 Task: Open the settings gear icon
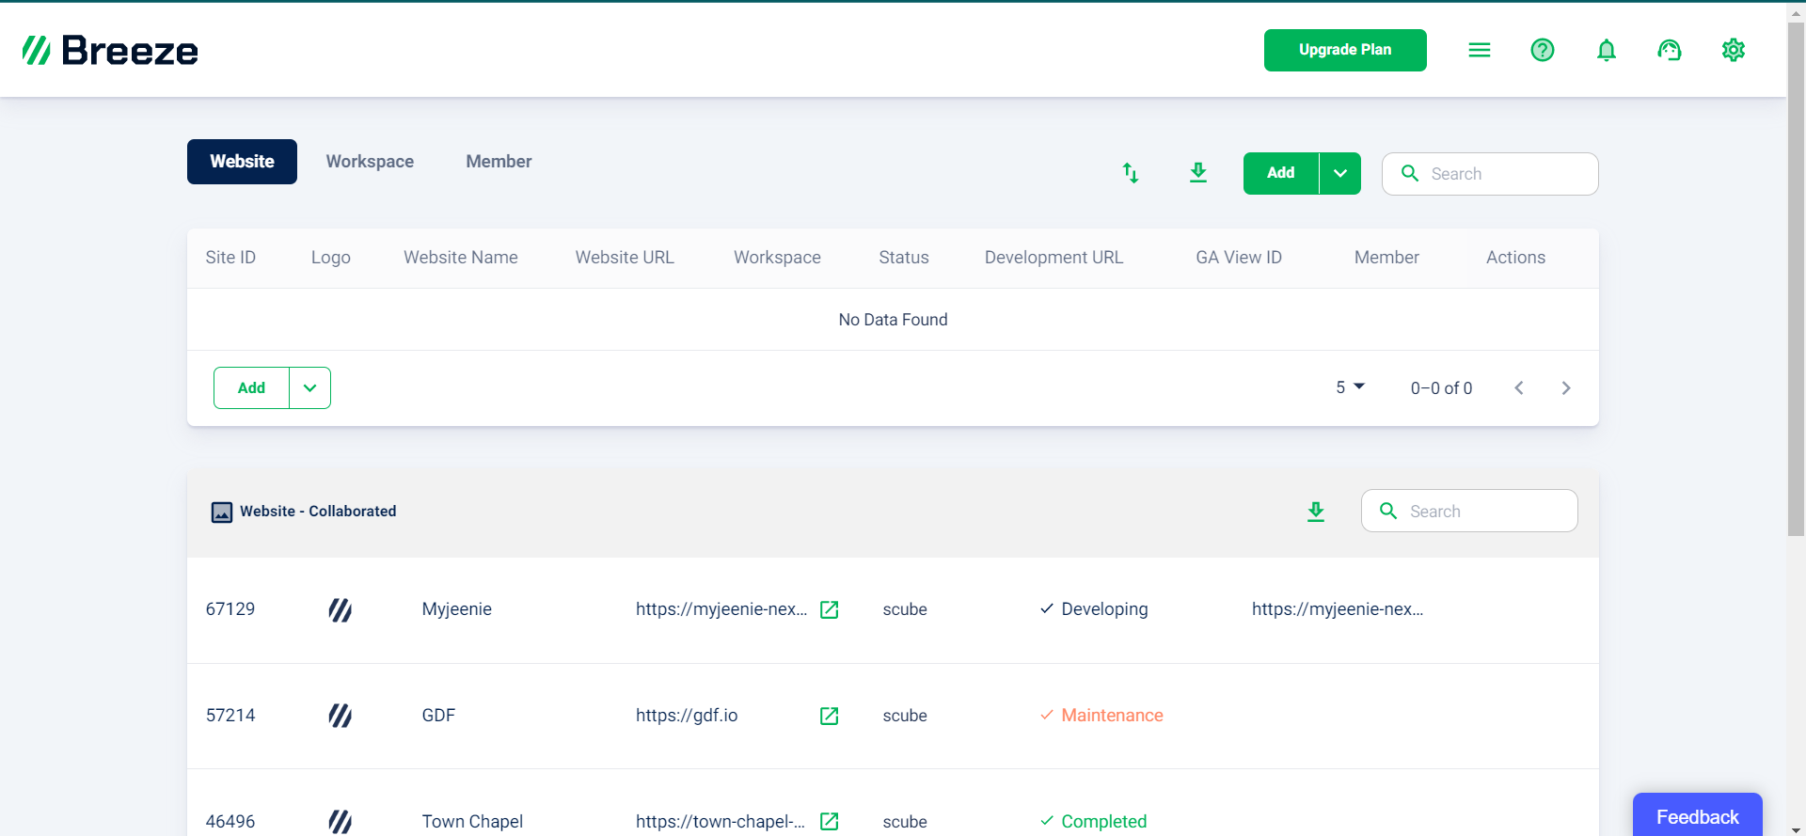[x=1734, y=50]
